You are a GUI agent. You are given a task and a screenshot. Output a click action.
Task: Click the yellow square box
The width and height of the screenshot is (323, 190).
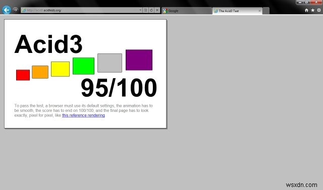61,69
